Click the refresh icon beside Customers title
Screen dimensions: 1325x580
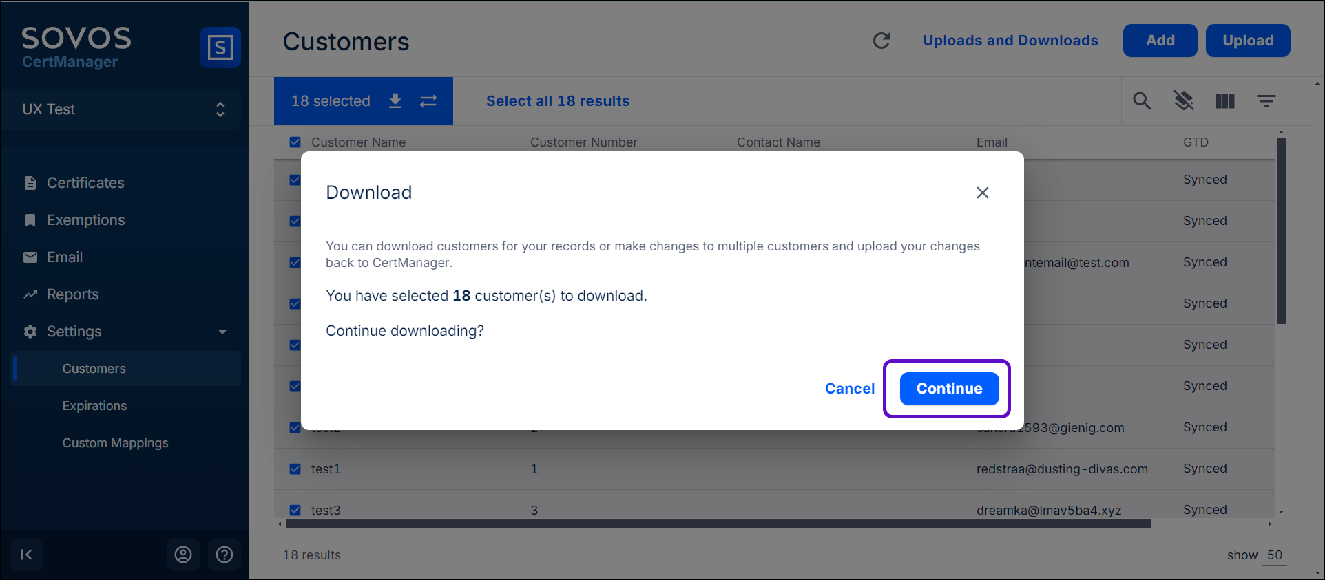(881, 41)
